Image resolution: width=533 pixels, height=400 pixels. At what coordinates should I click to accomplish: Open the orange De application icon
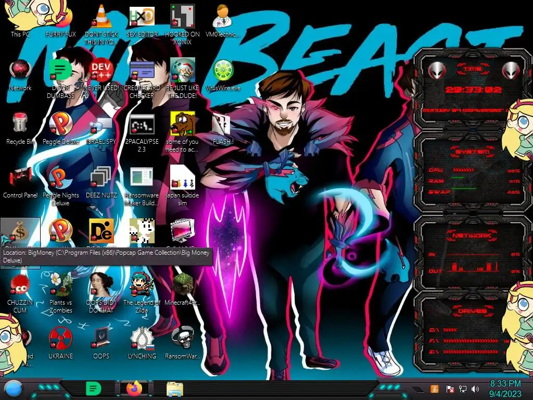point(101,231)
